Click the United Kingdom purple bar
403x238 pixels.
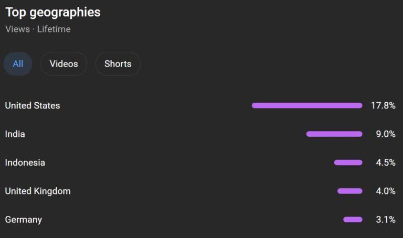[350, 191]
